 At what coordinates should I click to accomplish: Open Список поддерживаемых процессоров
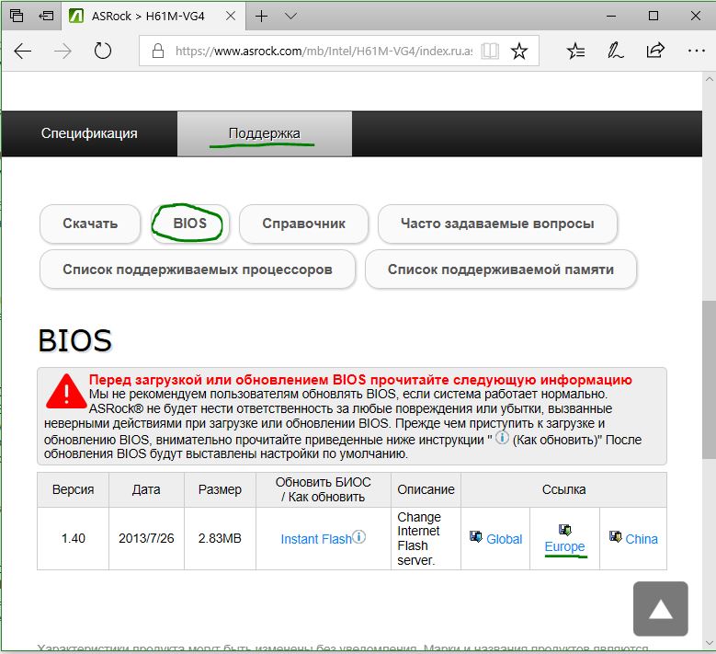point(198,270)
